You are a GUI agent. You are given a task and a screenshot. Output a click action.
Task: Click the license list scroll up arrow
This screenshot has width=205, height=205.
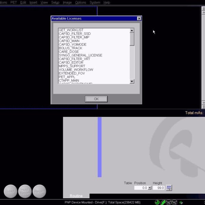tap(132, 30)
